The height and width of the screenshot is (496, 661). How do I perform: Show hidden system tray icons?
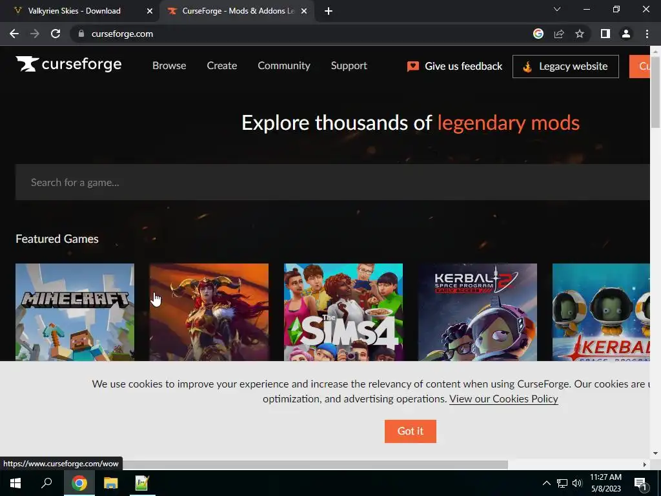click(x=546, y=483)
